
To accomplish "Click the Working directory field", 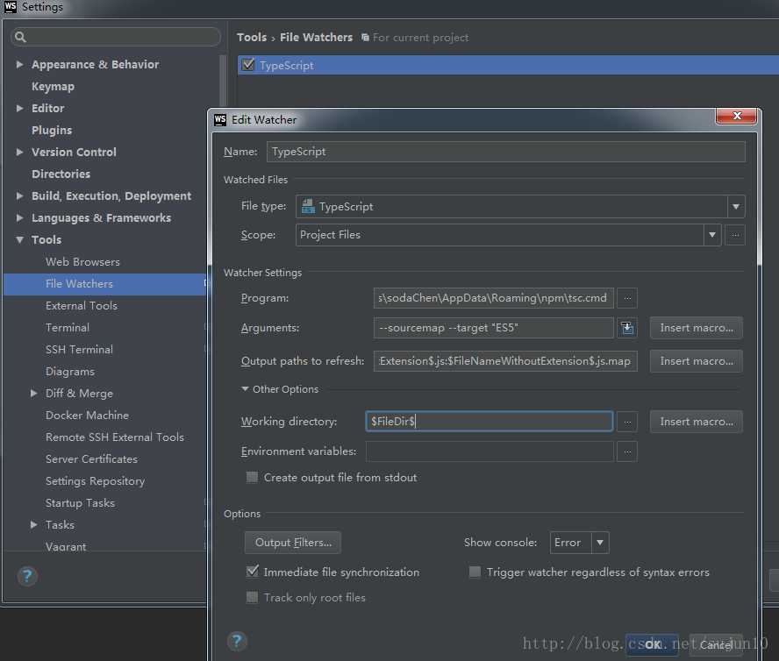I will pyautogui.click(x=489, y=421).
